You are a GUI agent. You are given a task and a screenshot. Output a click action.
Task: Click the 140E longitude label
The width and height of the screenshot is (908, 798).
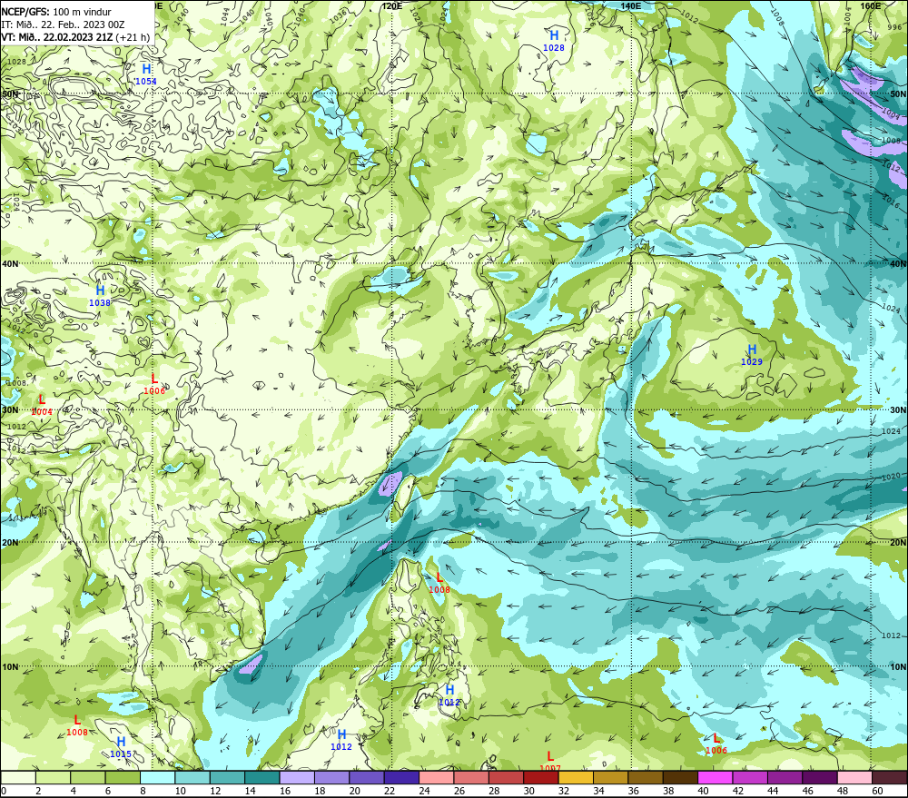(x=631, y=5)
